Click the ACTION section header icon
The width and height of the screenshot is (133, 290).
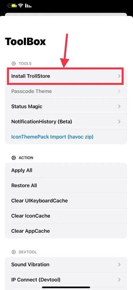click(x=13, y=158)
